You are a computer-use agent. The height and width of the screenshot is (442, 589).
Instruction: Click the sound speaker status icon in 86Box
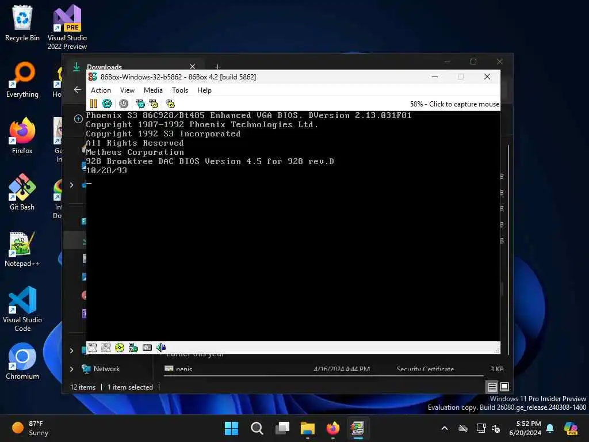pos(161,348)
